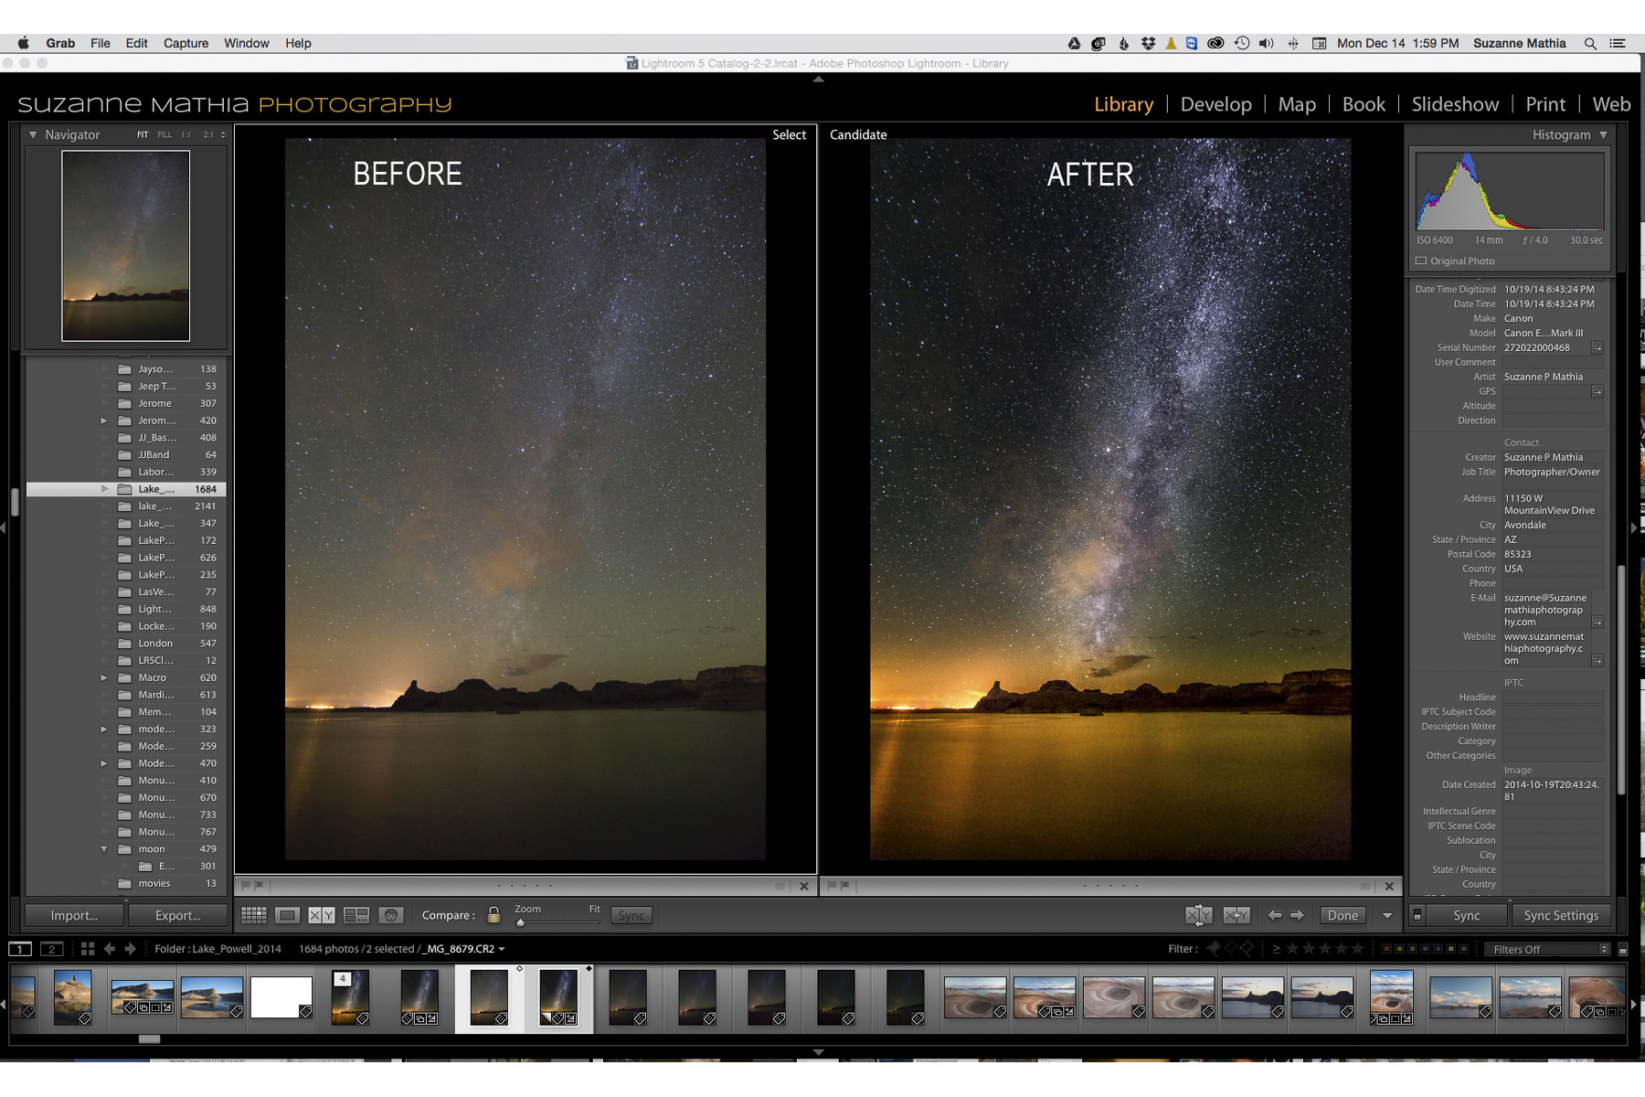Select the London folder in list
Screen dimensions: 1645x1097
coord(155,644)
